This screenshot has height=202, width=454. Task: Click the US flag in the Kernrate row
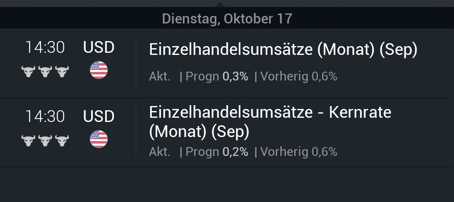coord(99,139)
